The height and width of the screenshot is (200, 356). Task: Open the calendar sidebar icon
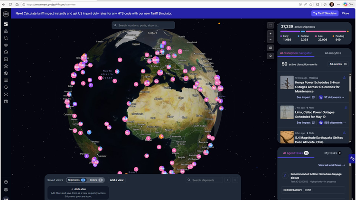tap(6, 101)
